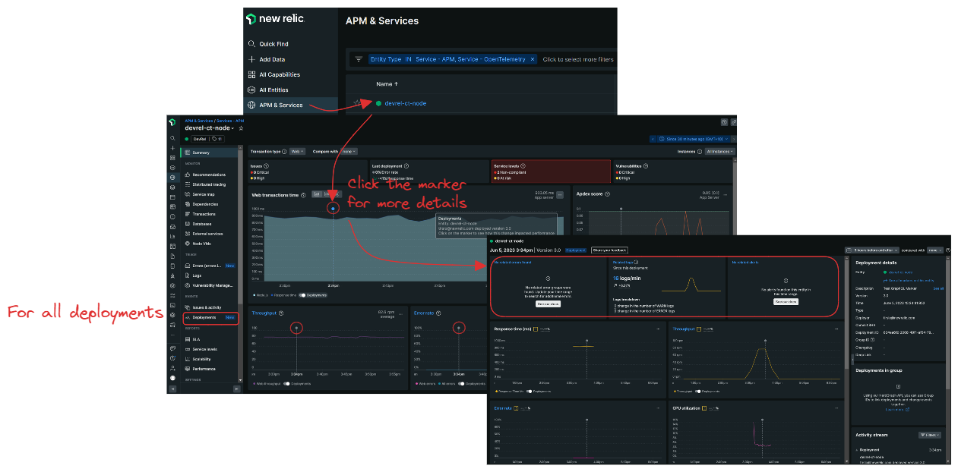Click the deployment marker on Web transactions chart
The width and height of the screenshot is (958, 472).
pyautogui.click(x=334, y=208)
